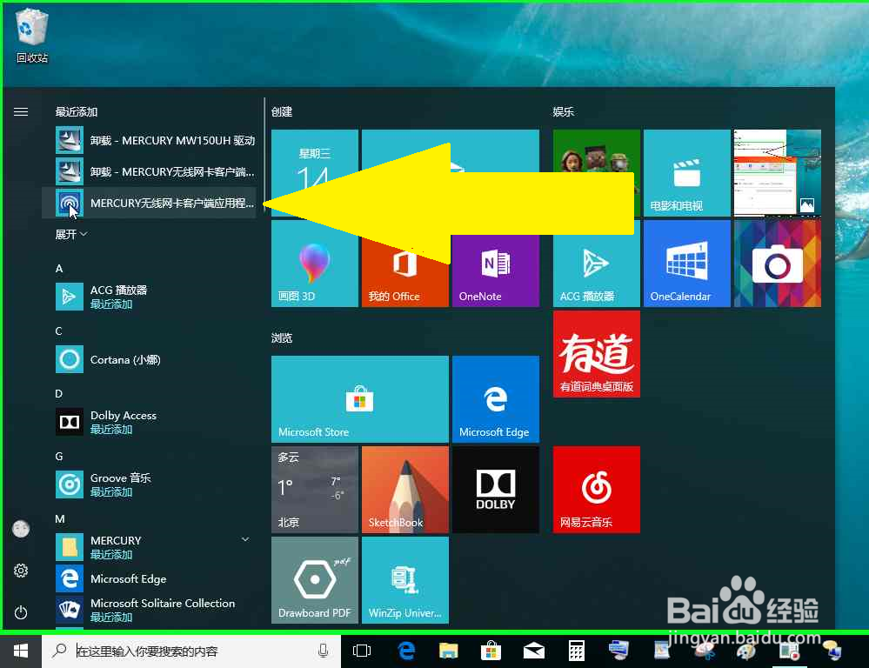
Task: Open the Photos tile with screenshot preview
Action: 778,173
